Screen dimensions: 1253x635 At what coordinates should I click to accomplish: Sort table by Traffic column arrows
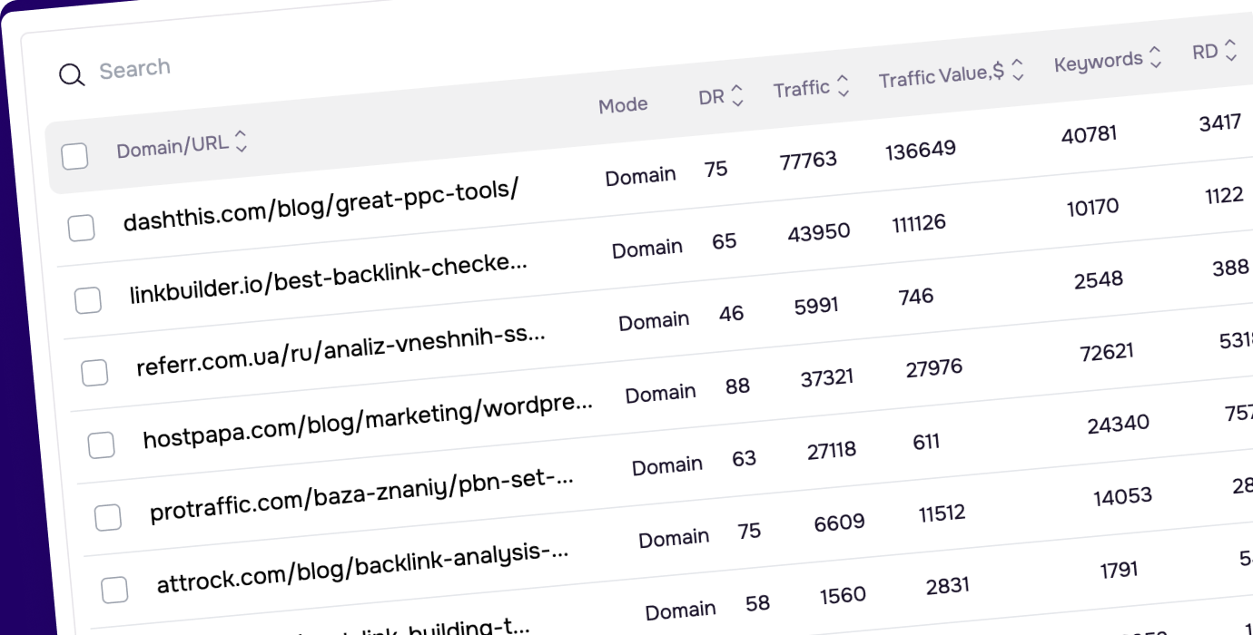pos(843,86)
